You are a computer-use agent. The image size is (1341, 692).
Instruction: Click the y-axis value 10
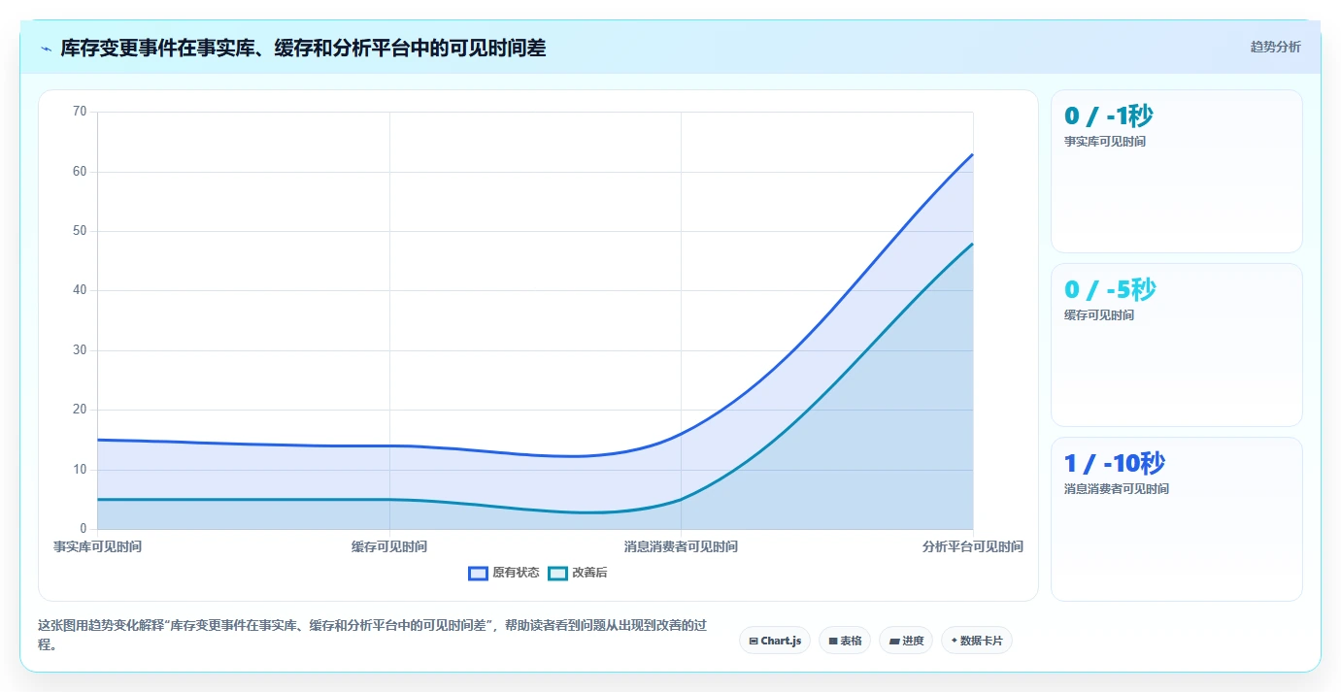[x=80, y=470]
